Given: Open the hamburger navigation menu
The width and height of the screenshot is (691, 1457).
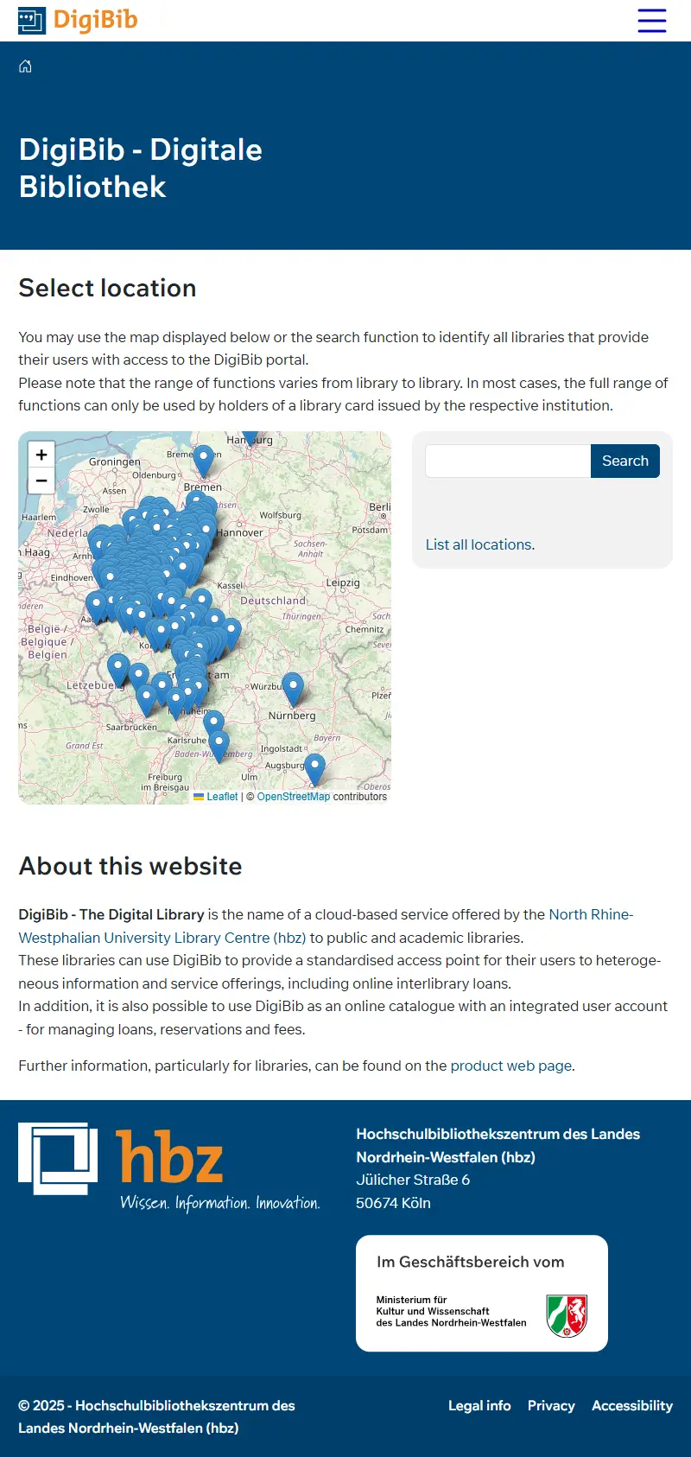Looking at the screenshot, I should coord(652,21).
